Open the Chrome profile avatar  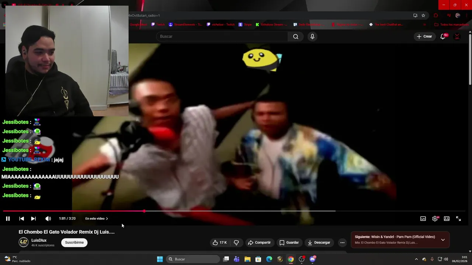coord(458,15)
